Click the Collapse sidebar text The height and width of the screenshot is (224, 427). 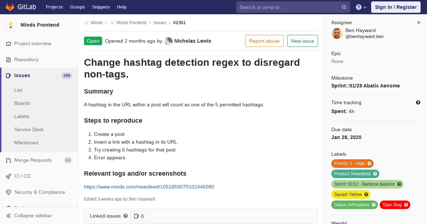(33, 216)
